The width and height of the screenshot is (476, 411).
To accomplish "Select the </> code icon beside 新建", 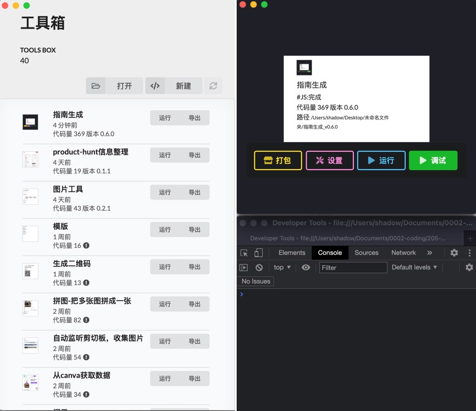I will [156, 85].
